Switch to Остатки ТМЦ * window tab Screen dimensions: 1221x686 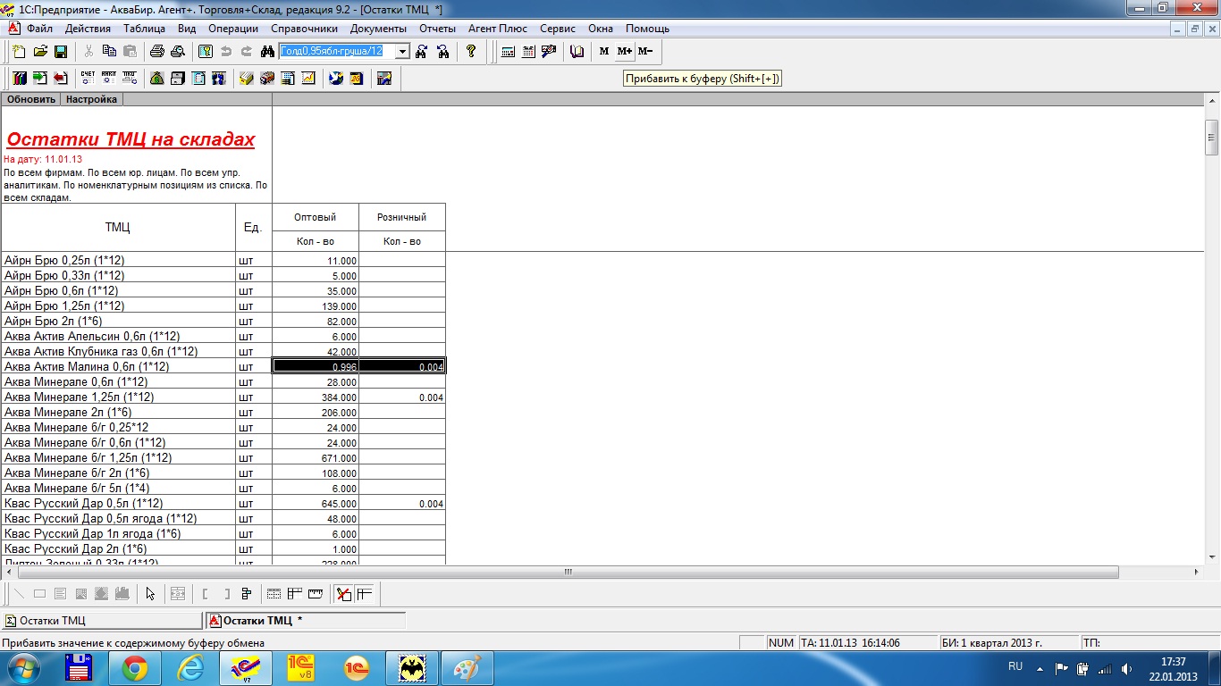[306, 620]
